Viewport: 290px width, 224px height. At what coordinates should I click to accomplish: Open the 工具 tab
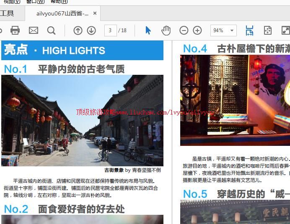(7, 13)
